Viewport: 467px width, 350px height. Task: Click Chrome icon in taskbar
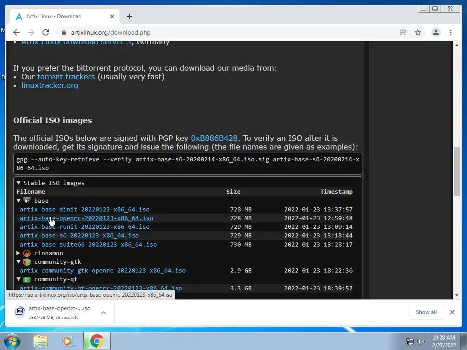pos(97,341)
